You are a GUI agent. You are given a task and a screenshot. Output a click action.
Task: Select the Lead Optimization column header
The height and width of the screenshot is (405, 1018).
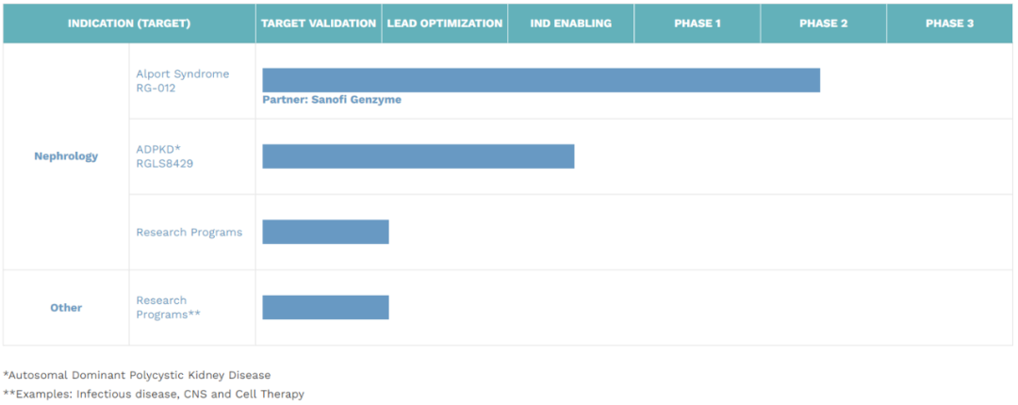pos(445,24)
